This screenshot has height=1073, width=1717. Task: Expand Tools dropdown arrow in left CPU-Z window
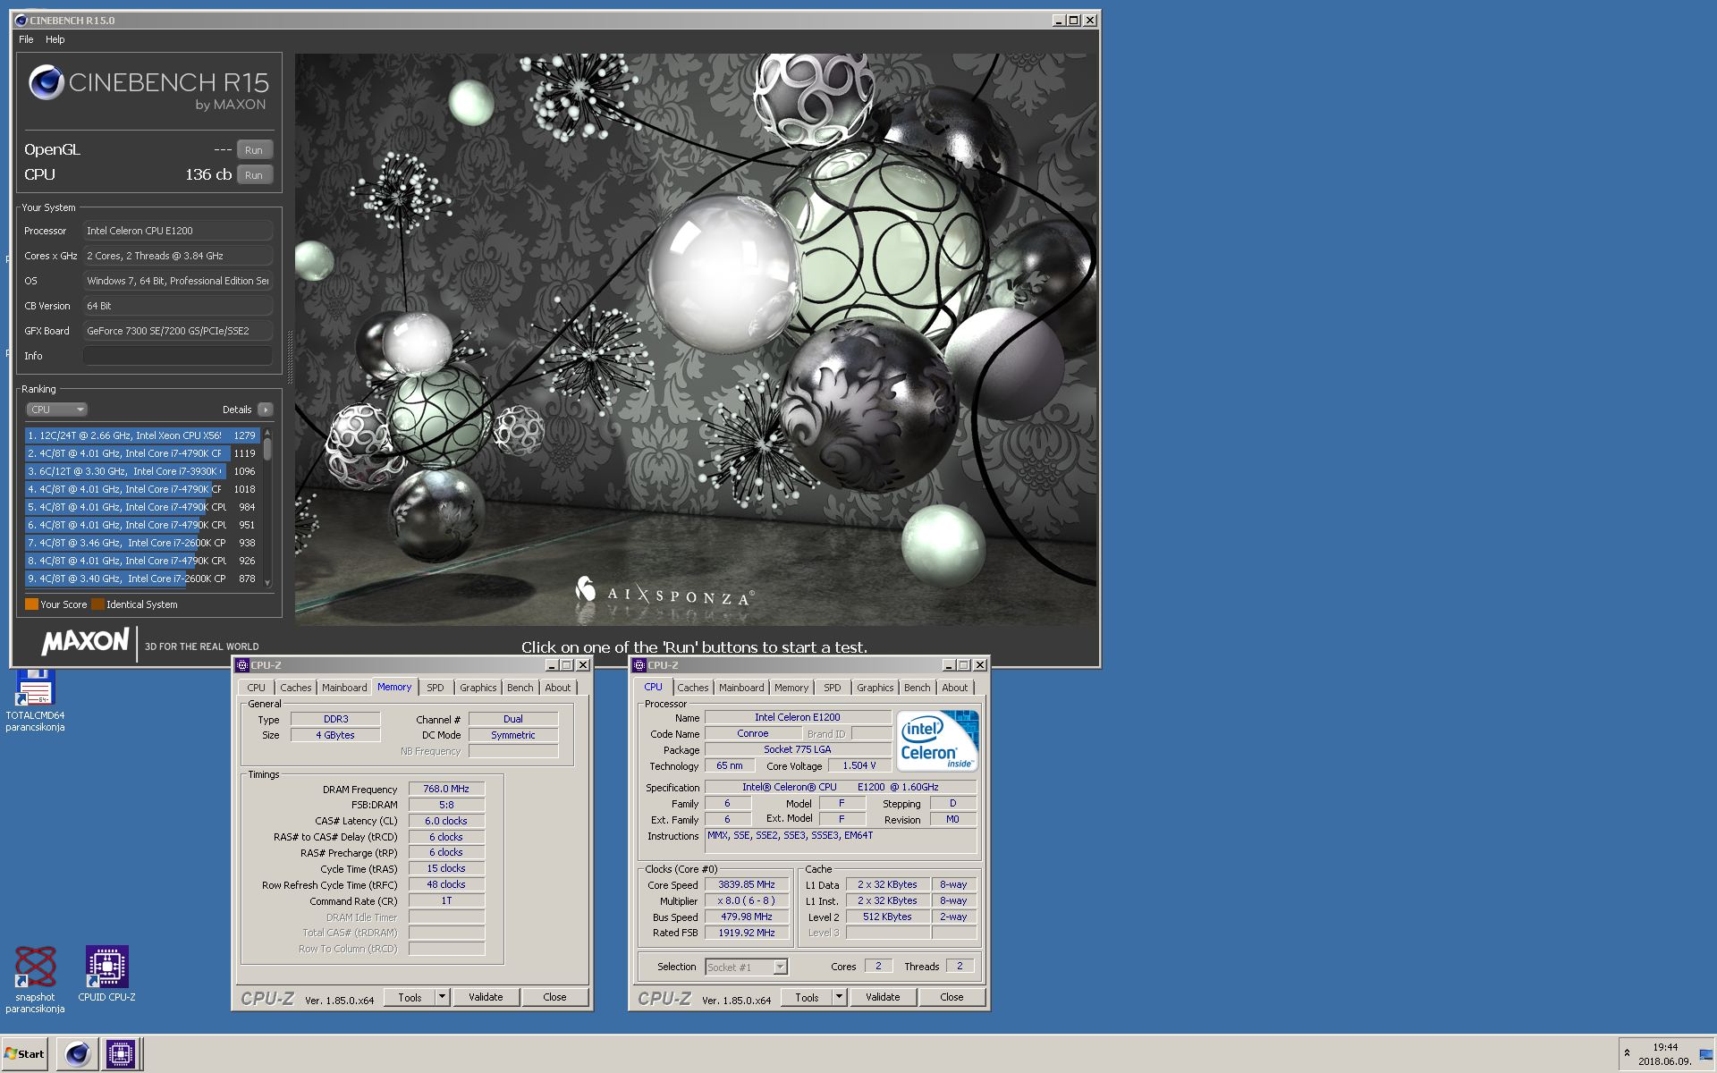[x=442, y=997]
